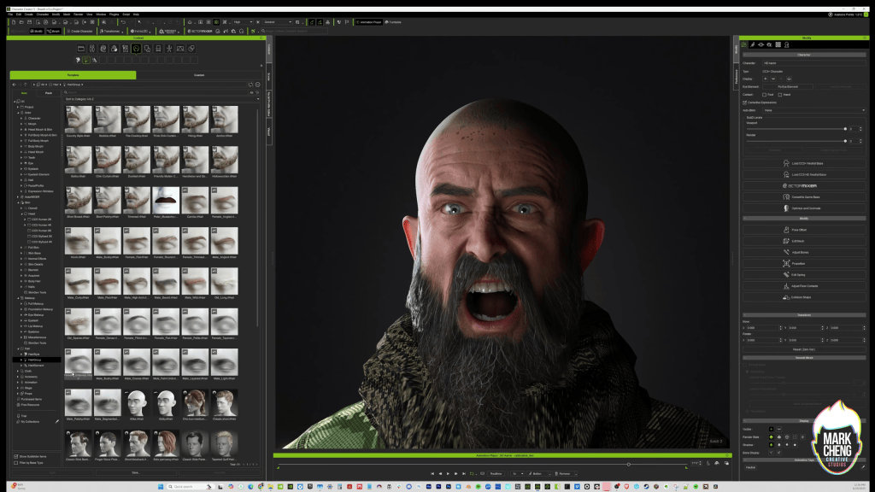Click Optimize and Decimate button

[x=803, y=208]
